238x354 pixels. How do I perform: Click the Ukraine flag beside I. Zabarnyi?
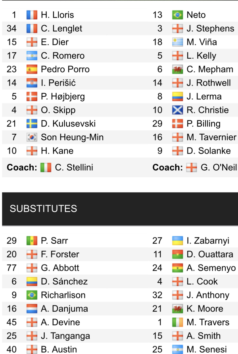coord(178,241)
